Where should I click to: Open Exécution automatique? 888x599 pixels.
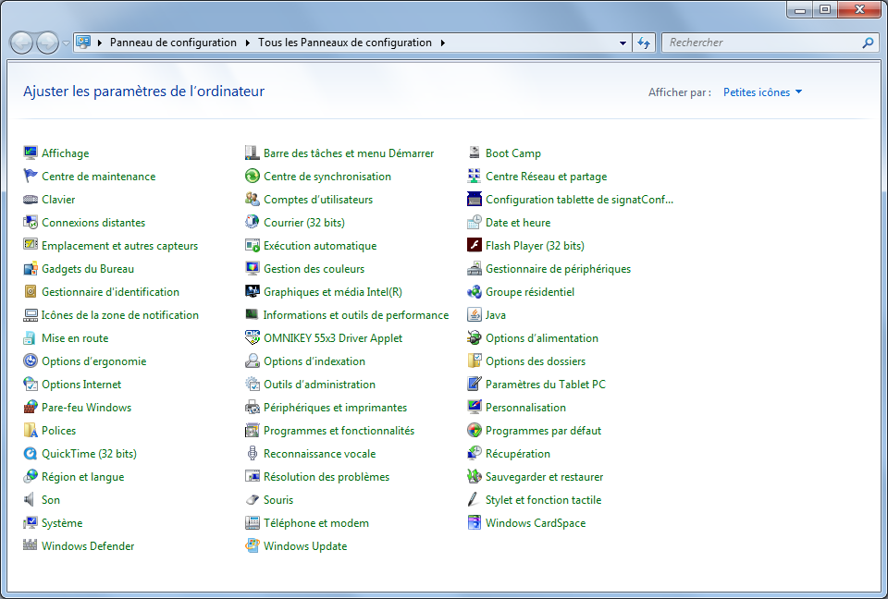(320, 246)
